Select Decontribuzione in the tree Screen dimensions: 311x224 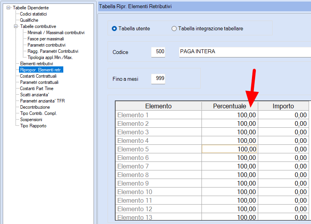[x=35, y=107]
